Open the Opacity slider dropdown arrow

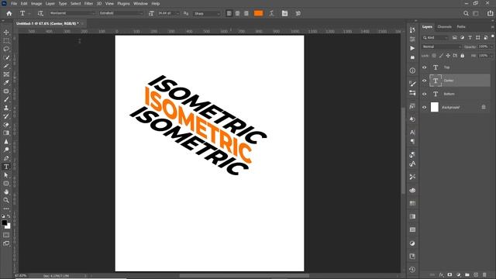[x=491, y=46]
